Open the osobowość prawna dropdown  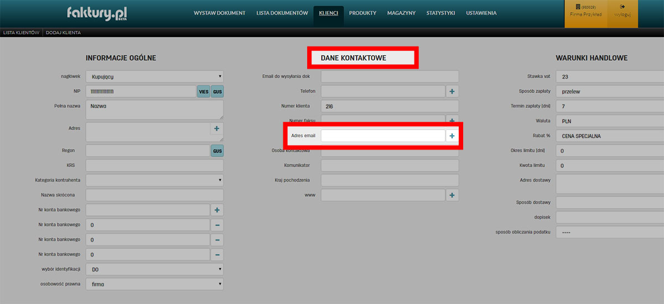155,284
